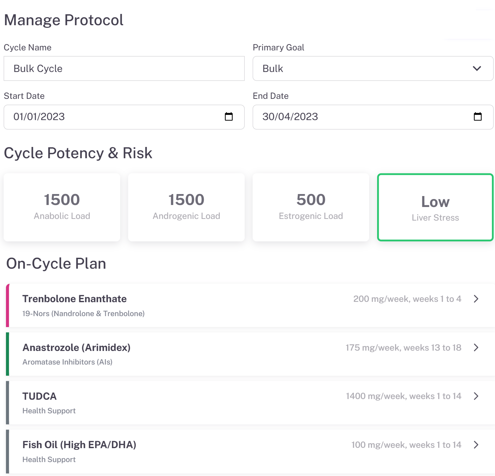Focus the End Date input field
Screen dimensions: 495x476
361,117
